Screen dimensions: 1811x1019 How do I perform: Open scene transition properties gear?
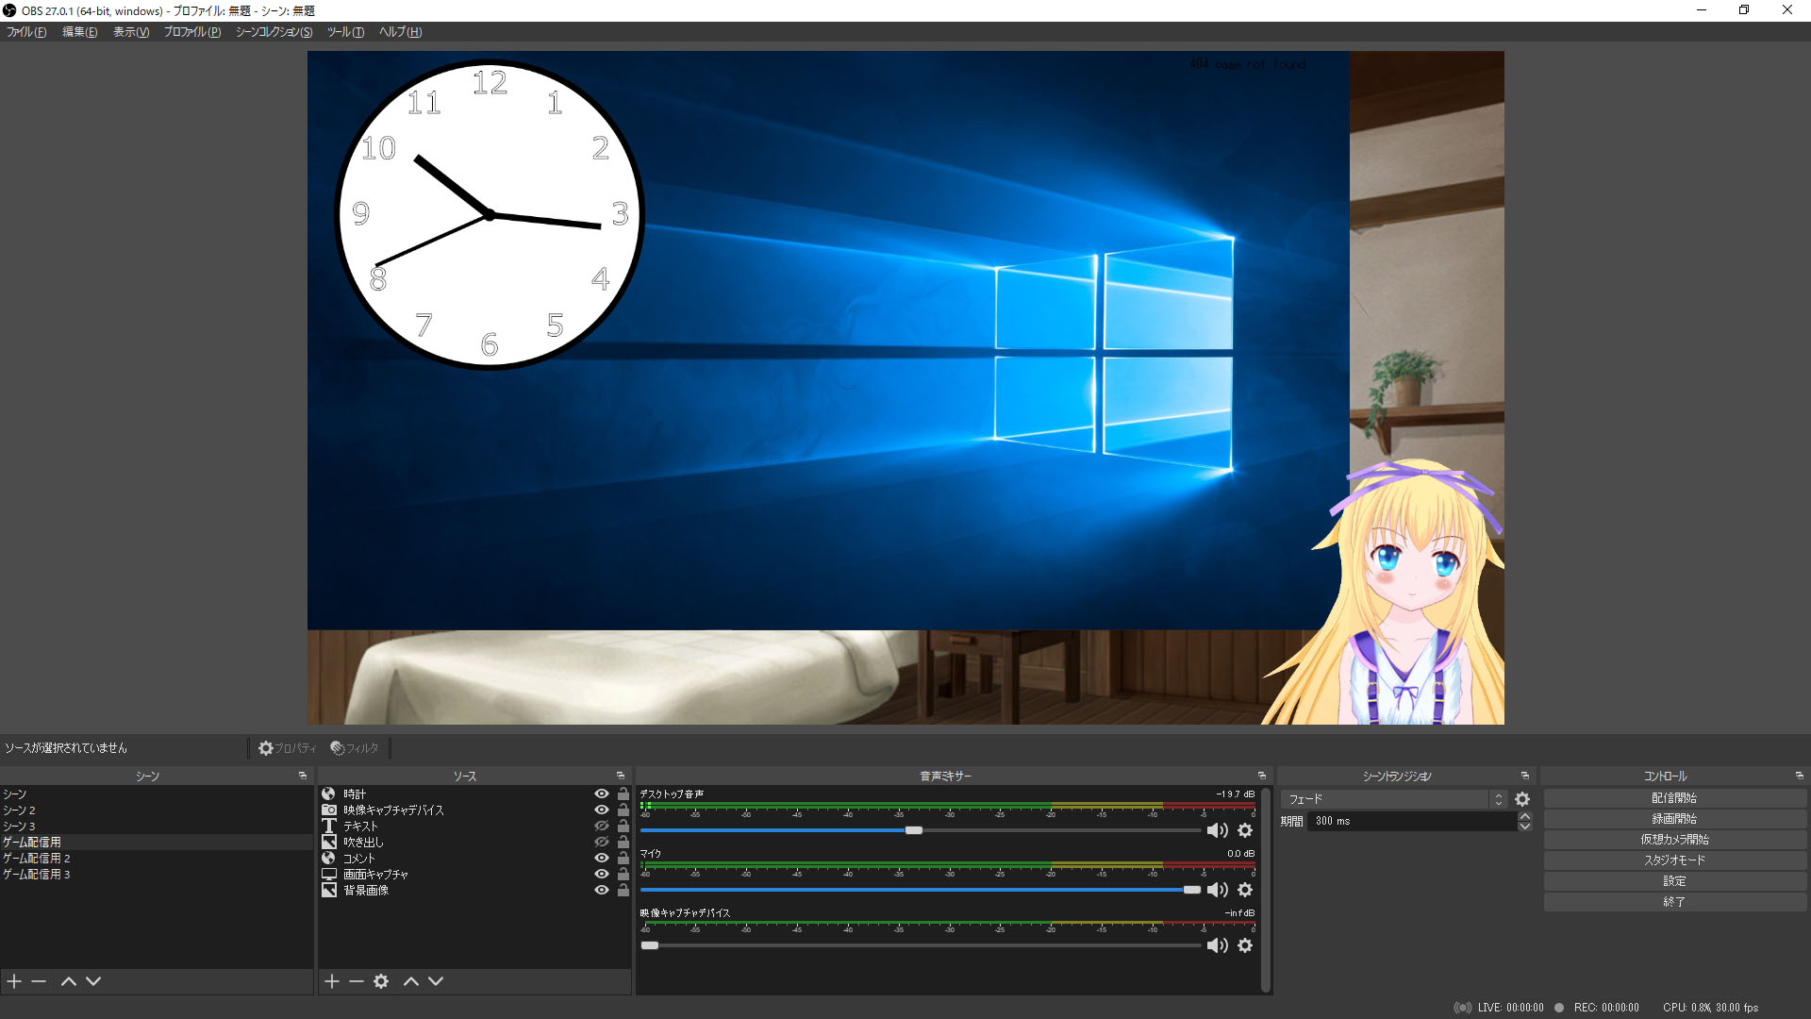1522,799
